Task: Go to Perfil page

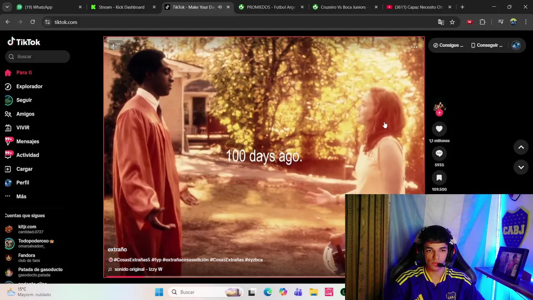Action: click(17, 182)
